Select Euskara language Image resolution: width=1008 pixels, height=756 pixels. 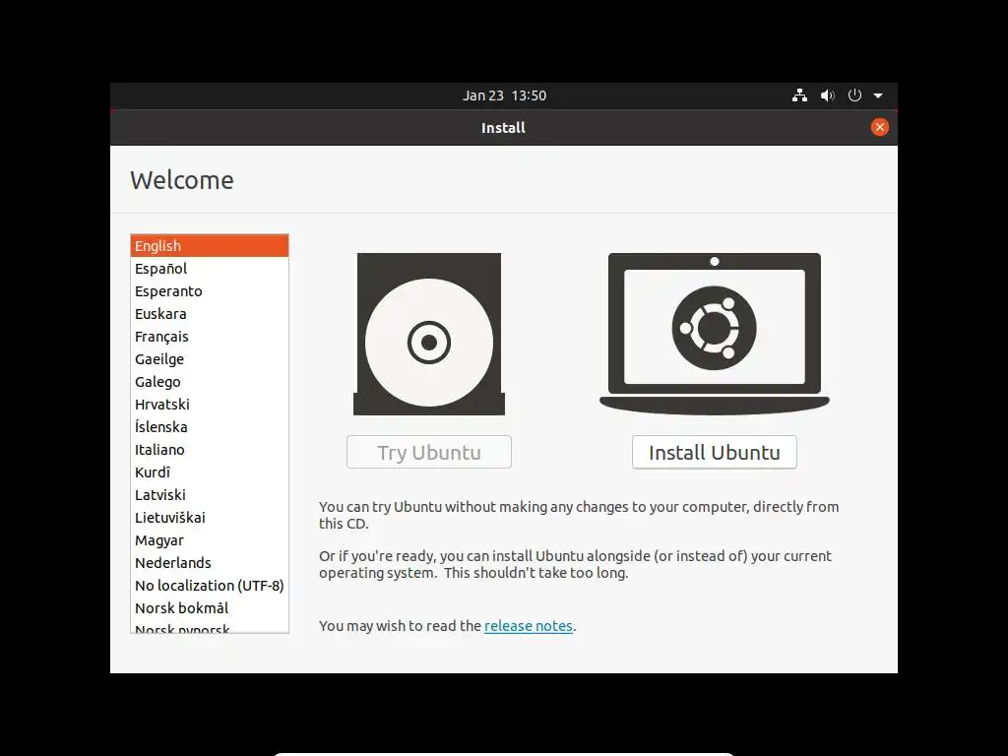click(x=210, y=314)
